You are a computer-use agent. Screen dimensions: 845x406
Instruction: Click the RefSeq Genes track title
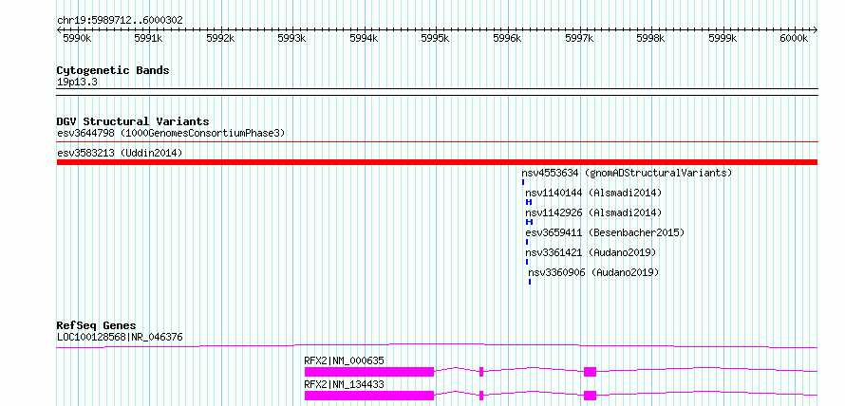[97, 325]
